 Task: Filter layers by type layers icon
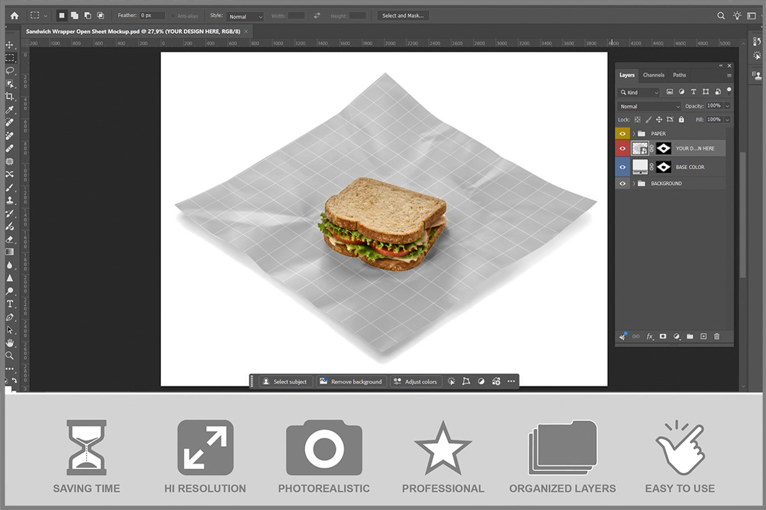[694, 92]
